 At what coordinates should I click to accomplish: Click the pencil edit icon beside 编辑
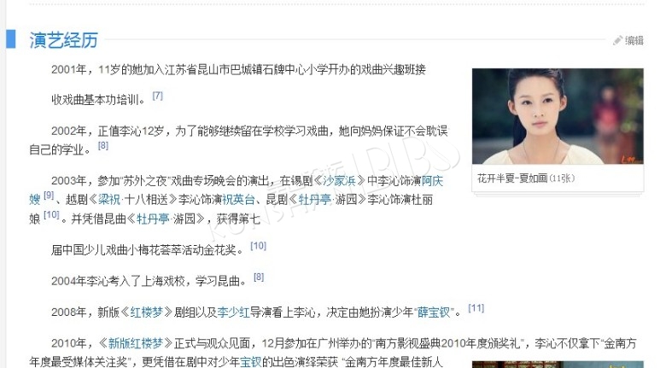point(617,40)
